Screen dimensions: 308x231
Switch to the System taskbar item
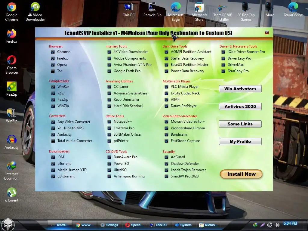[x=183, y=225]
